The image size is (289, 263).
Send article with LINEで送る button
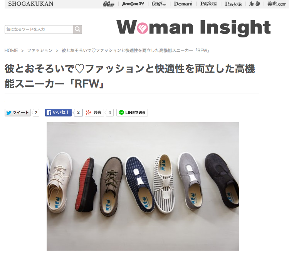132,113
